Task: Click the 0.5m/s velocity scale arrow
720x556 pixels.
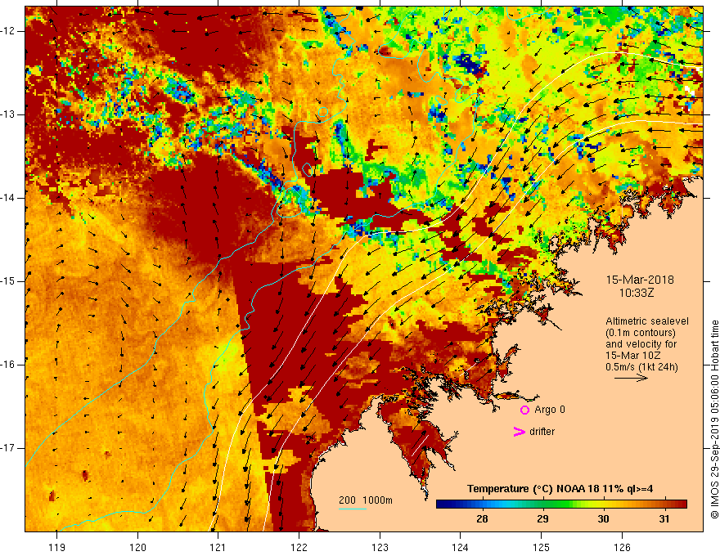Action: point(631,378)
